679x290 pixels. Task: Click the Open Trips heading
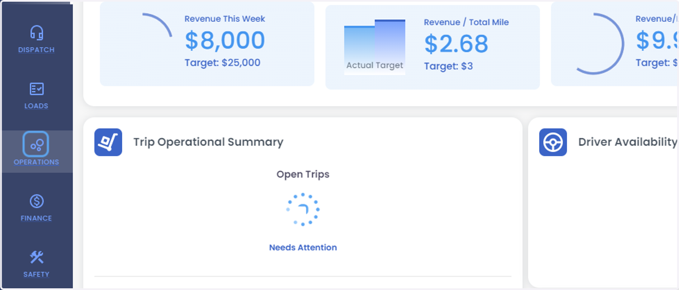(x=303, y=175)
